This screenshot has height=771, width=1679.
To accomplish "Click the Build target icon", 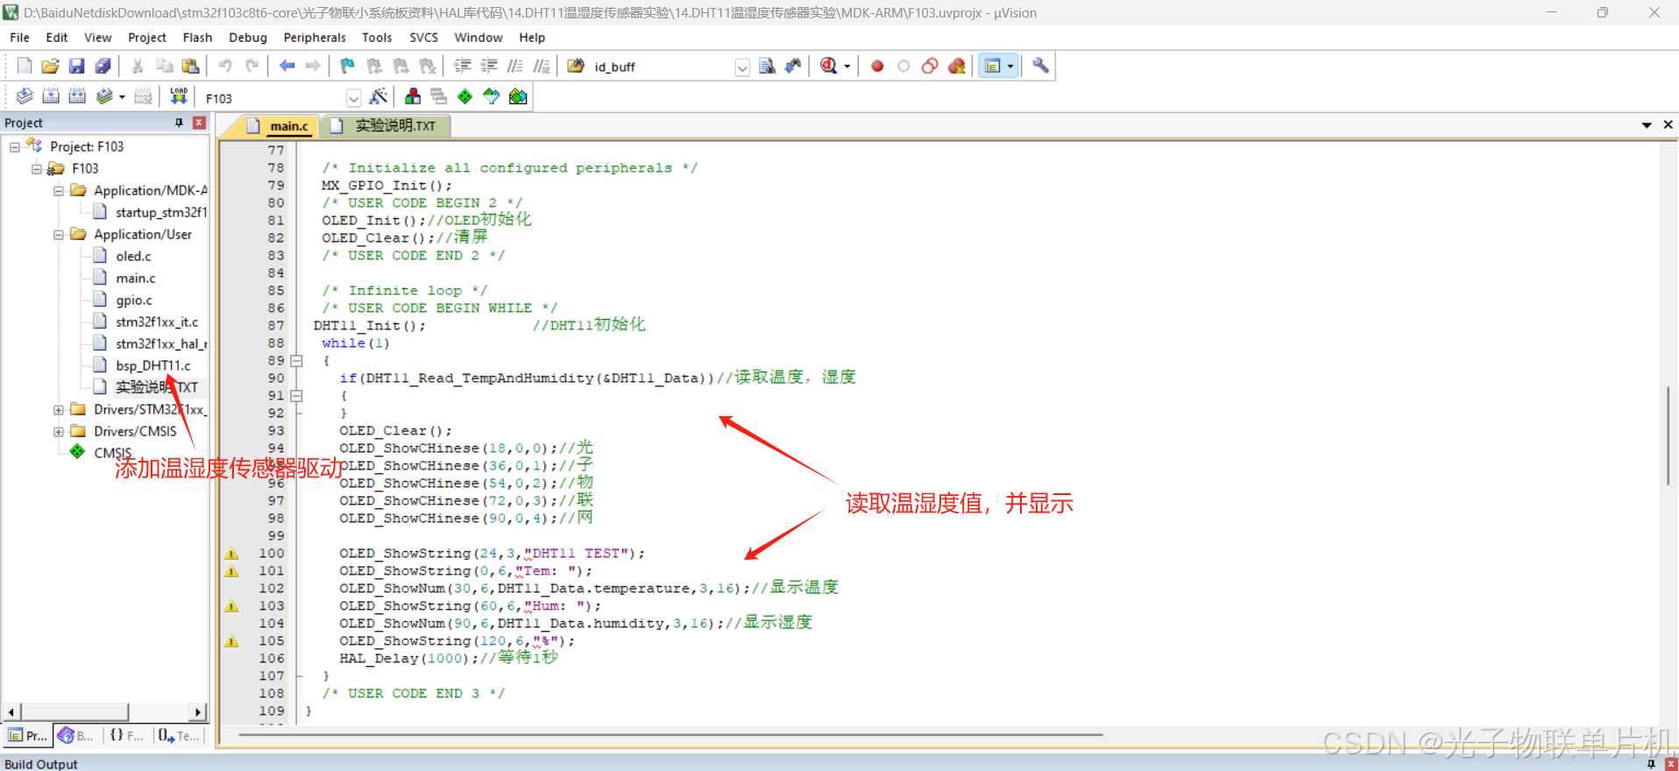I will (x=51, y=96).
